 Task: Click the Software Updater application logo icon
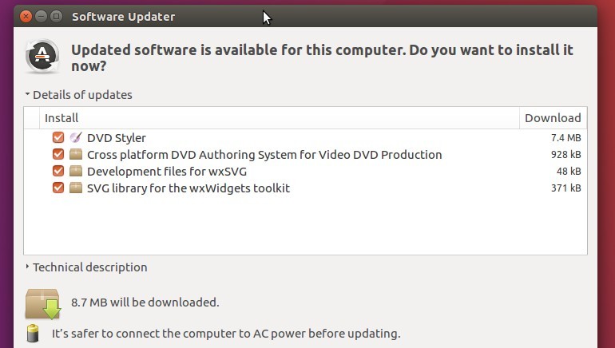(x=42, y=56)
